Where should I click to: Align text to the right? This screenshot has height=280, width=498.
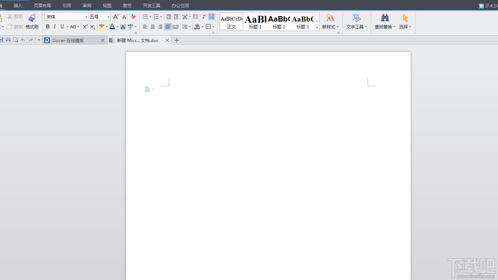[160, 27]
